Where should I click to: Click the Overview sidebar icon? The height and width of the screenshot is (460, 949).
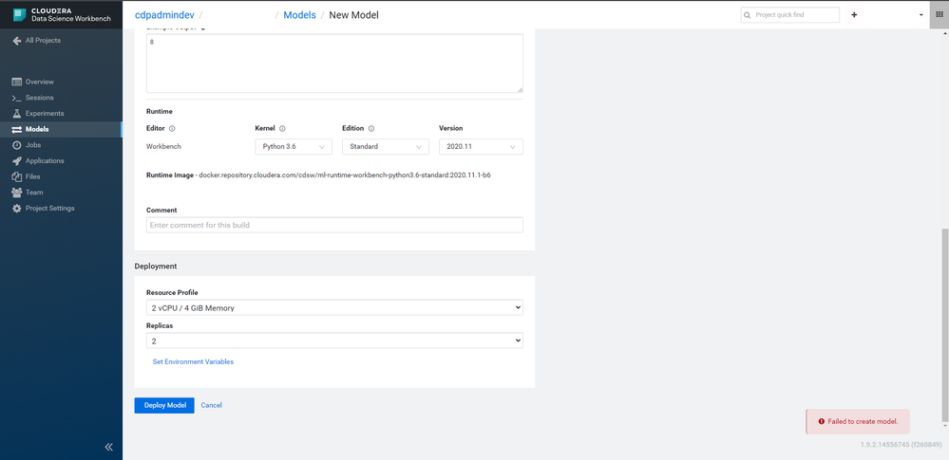[17, 82]
